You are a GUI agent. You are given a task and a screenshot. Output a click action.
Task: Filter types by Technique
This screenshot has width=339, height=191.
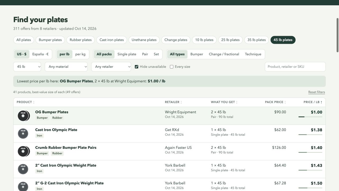click(253, 54)
